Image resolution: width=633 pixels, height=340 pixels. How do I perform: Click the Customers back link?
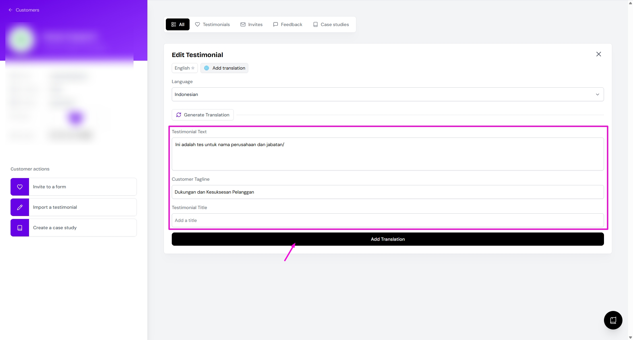tap(27, 10)
